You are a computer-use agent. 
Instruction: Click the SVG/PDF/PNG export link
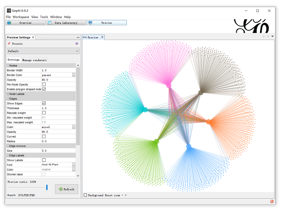(26, 195)
